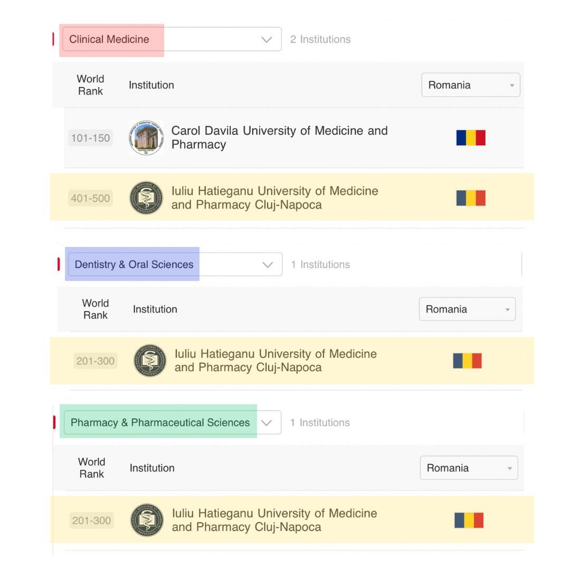The width and height of the screenshot is (570, 570).
Task: Click Iuliu Hatieganu logo in Dentistry list
Action: tap(150, 361)
